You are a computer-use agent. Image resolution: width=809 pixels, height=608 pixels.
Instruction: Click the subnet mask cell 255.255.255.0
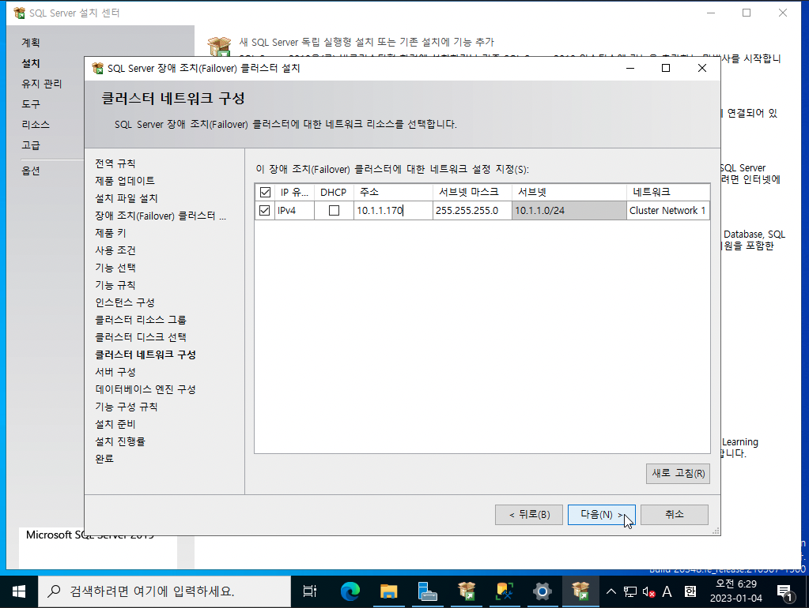tap(472, 210)
